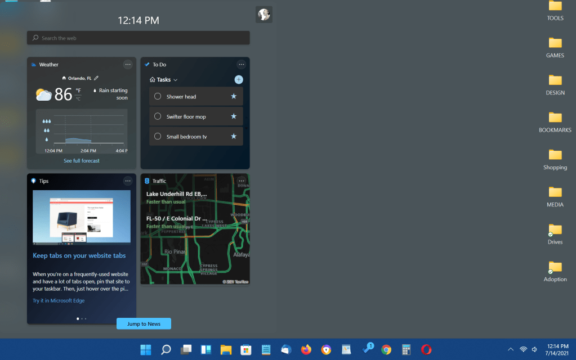The image size is (576, 360).
Task: Show hidden system tray icons
Action: pos(510,349)
